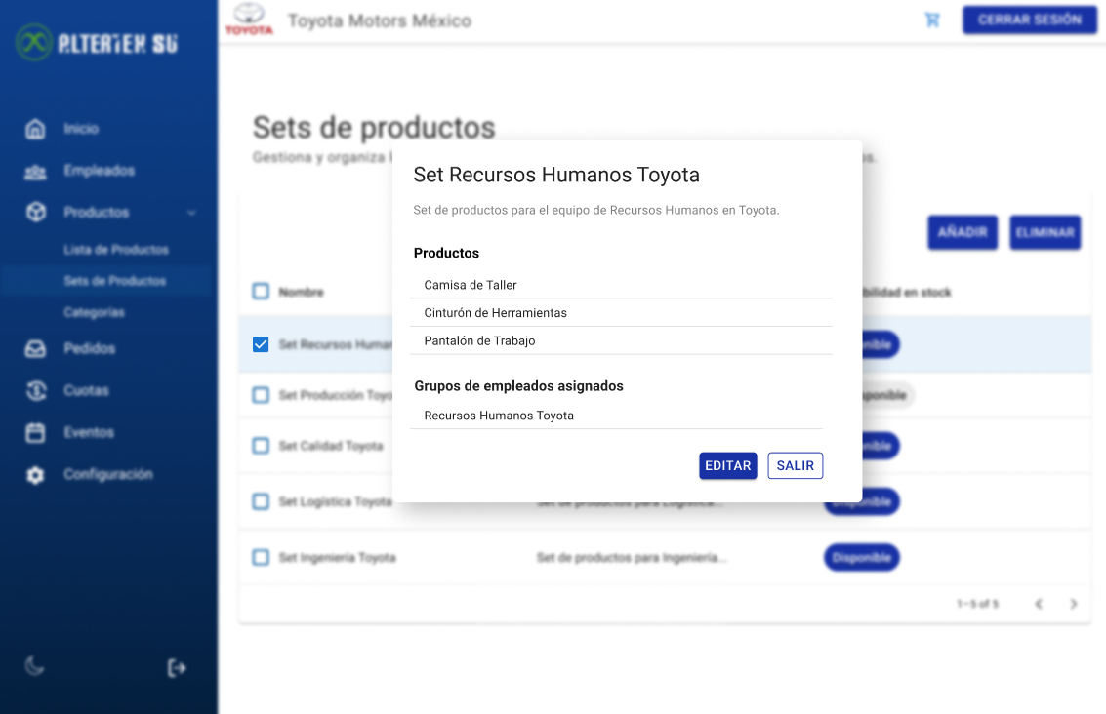The height and width of the screenshot is (714, 1106).
Task: Select Recursos Humanos Toyota group row
Action: [617, 416]
